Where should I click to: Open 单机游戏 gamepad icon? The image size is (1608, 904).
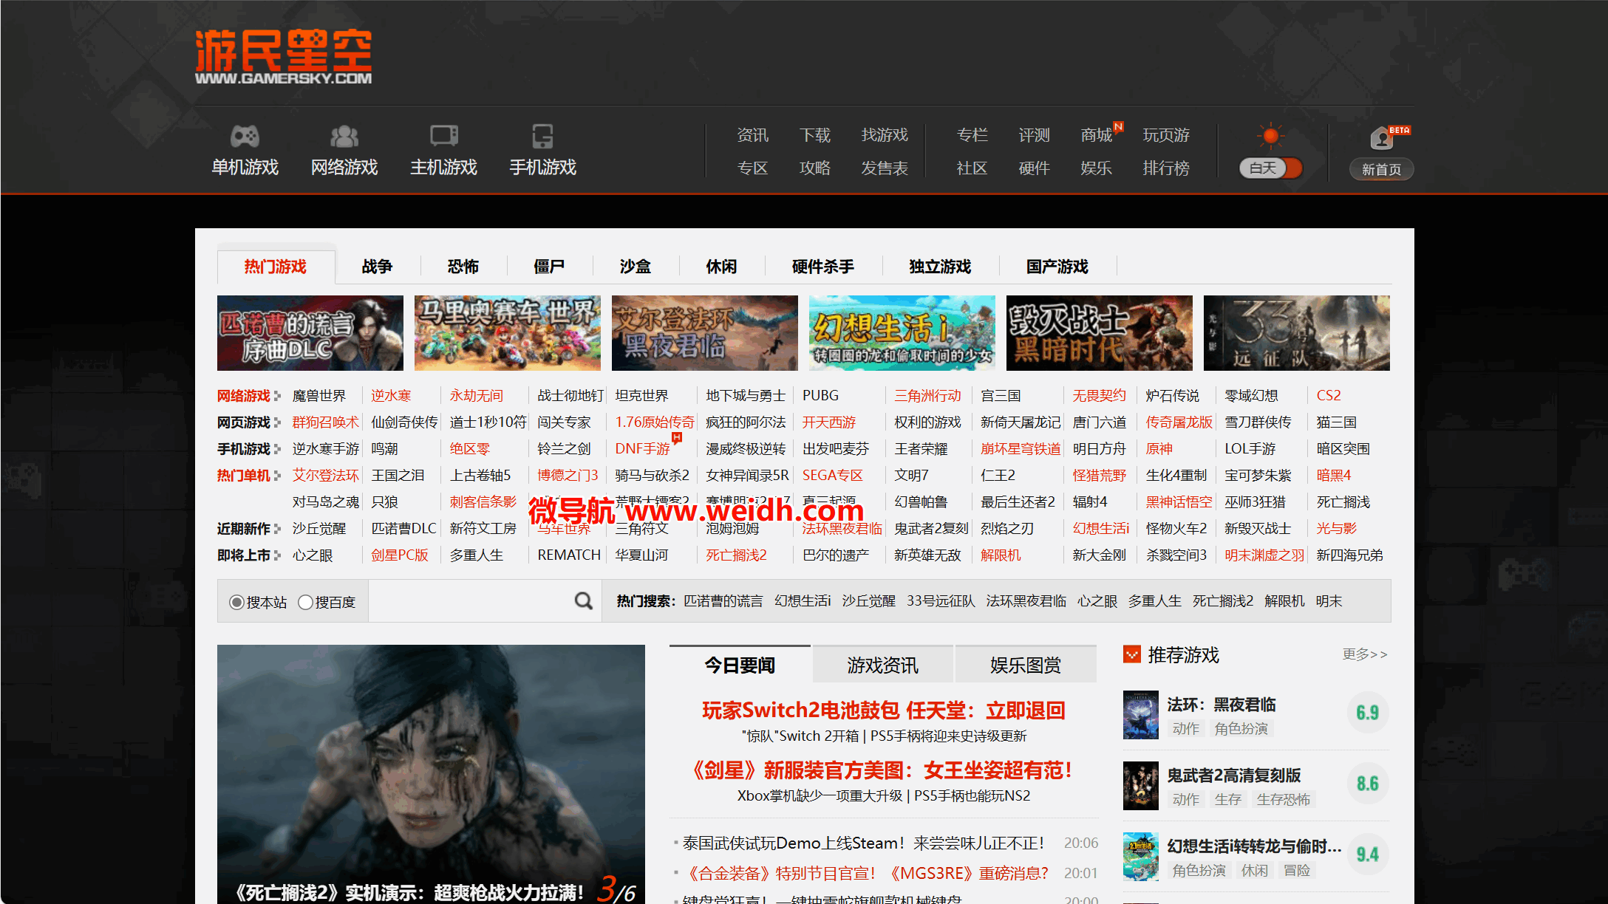pyautogui.click(x=245, y=136)
